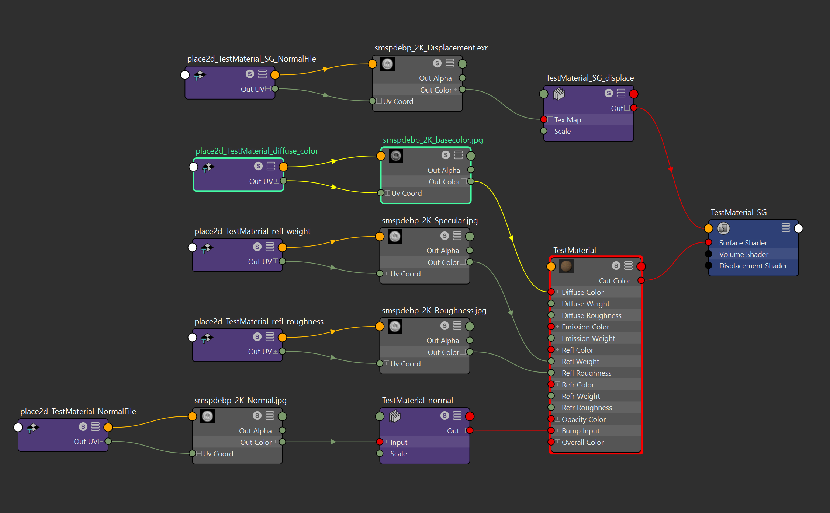
Task: Change view mode icon on smspdebp_2K_basecolor.jpg node
Action: point(458,155)
